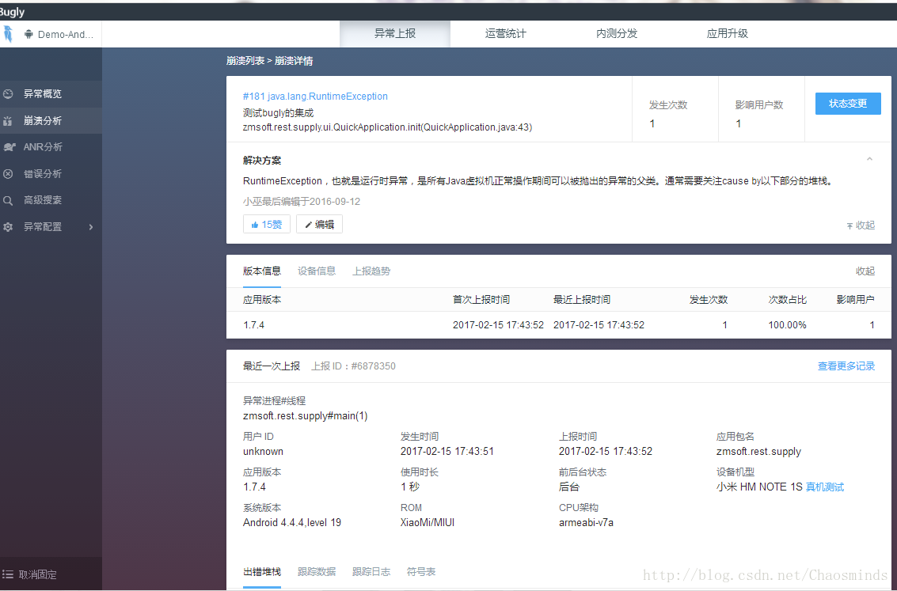The height and width of the screenshot is (591, 897).
Task: Click the unknown user ID value
Action: 263,451
